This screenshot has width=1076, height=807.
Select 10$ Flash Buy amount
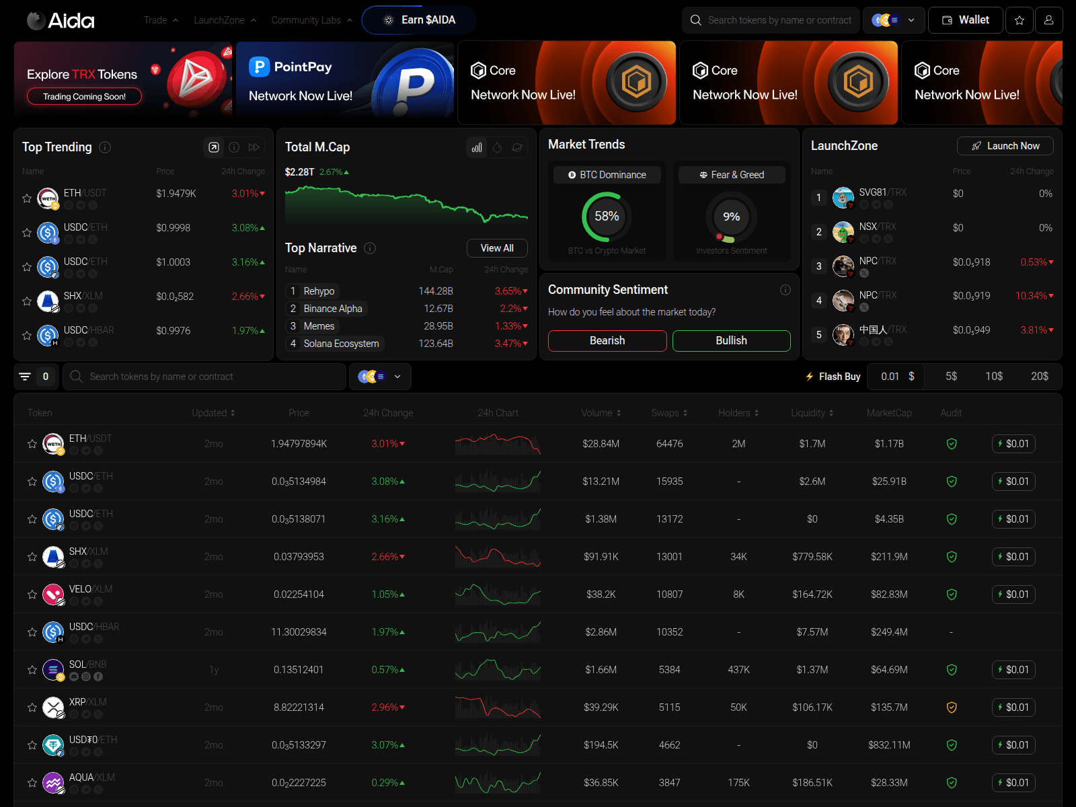tap(994, 377)
